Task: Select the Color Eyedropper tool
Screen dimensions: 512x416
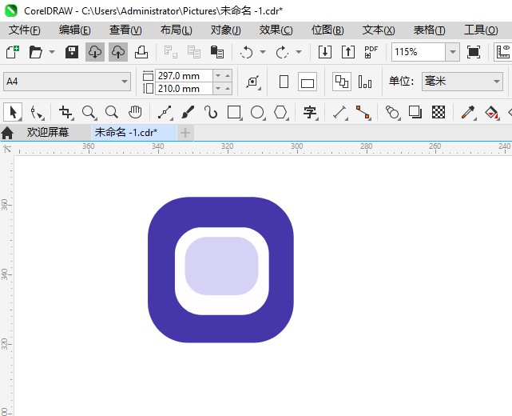Action: tap(468, 112)
